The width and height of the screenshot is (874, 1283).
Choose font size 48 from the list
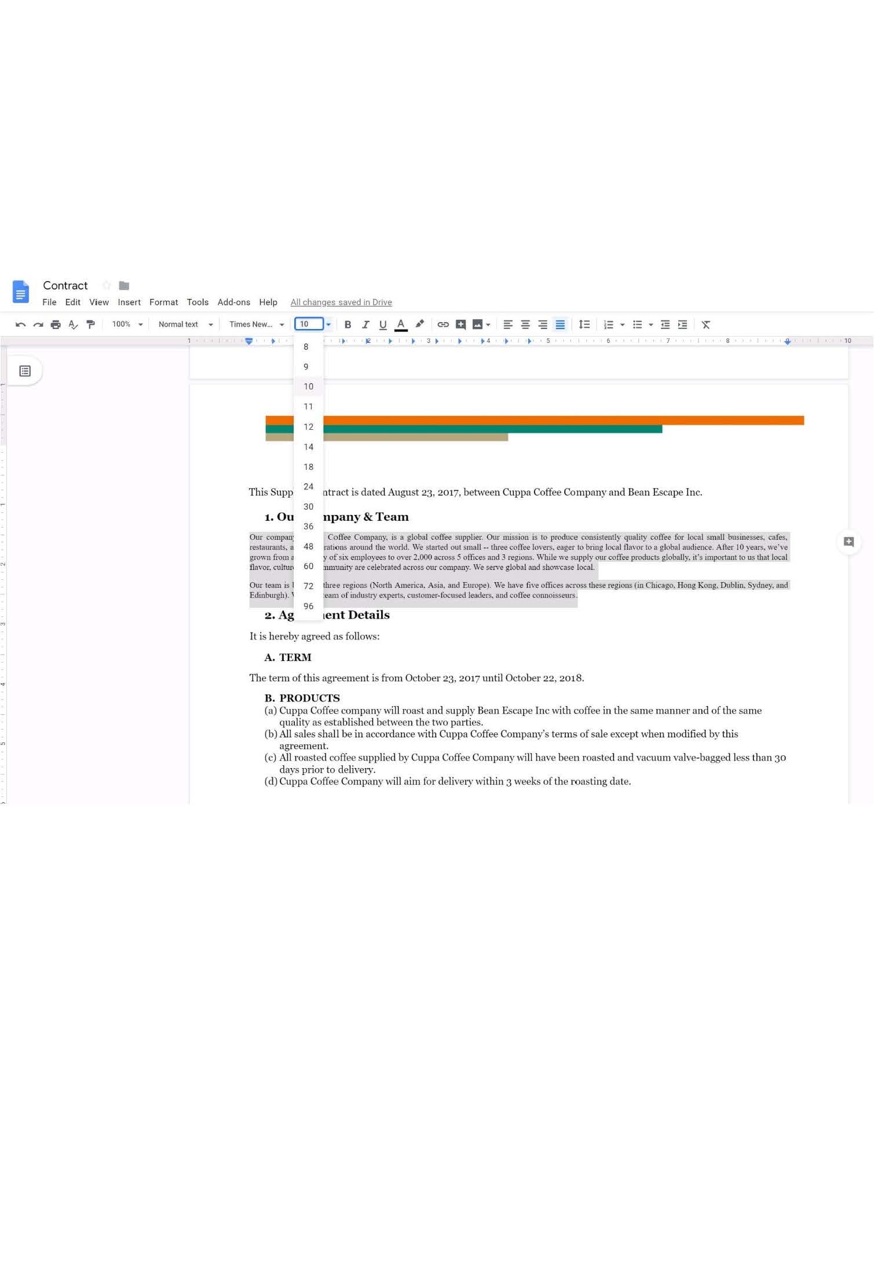coord(308,546)
